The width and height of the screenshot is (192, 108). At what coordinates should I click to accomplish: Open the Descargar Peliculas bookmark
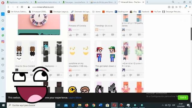pos(172,12)
